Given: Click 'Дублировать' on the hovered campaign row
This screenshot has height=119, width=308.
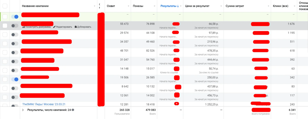Looking at the screenshot, I should [83, 27].
